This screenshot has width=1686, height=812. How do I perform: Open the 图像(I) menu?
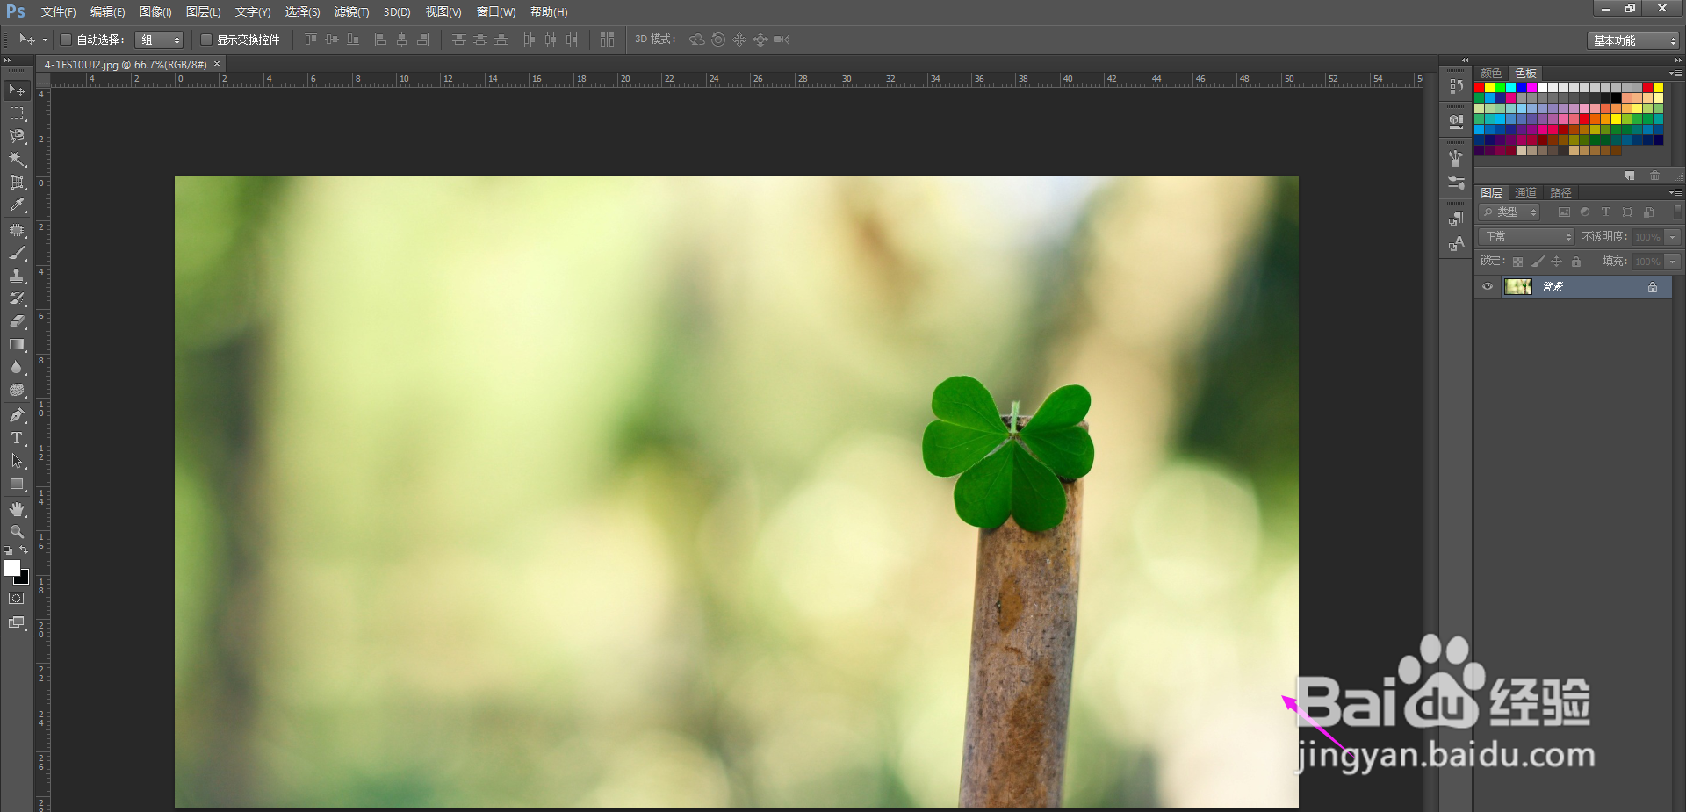(x=155, y=12)
